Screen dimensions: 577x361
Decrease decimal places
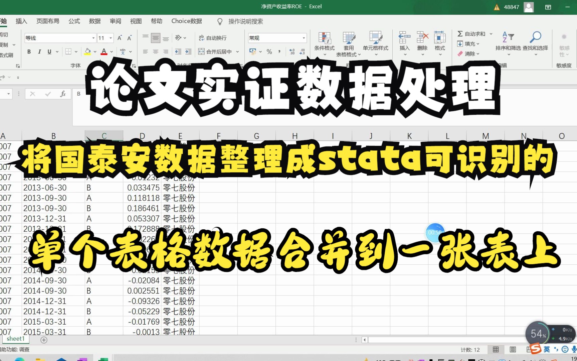pos(302,52)
